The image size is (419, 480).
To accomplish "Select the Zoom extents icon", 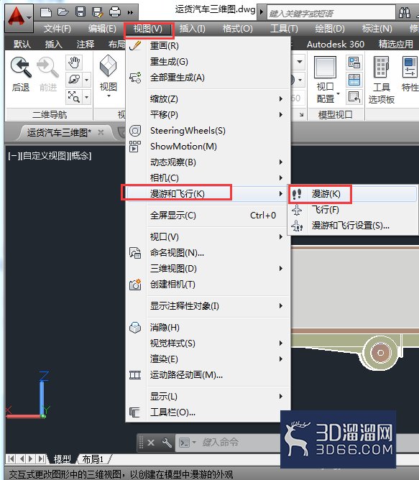I will 74,97.
